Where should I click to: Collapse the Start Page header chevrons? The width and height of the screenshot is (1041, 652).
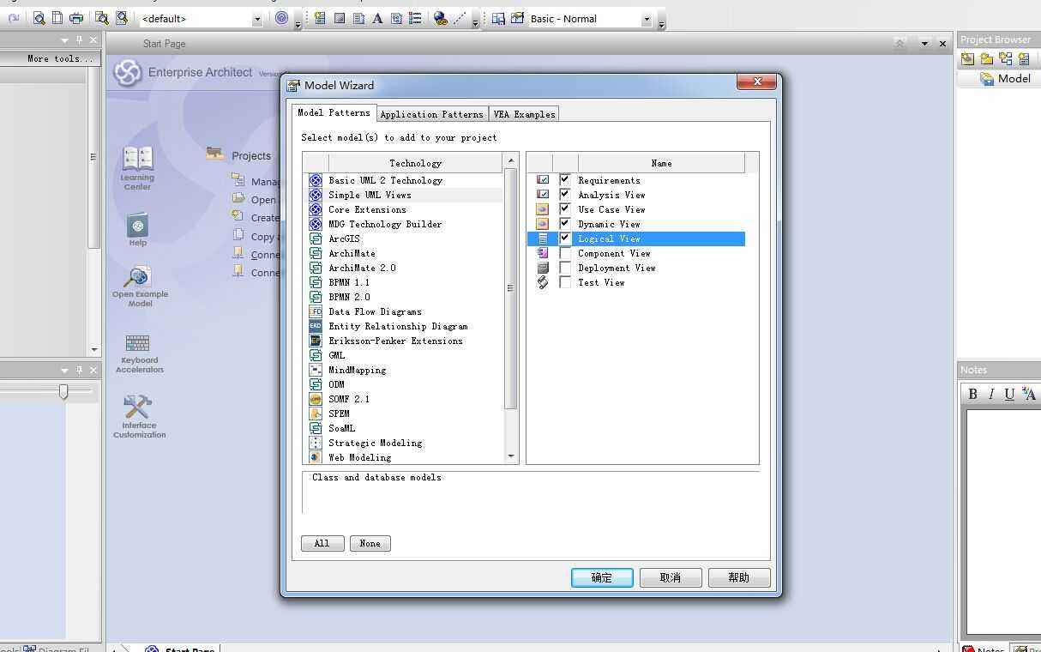(900, 43)
